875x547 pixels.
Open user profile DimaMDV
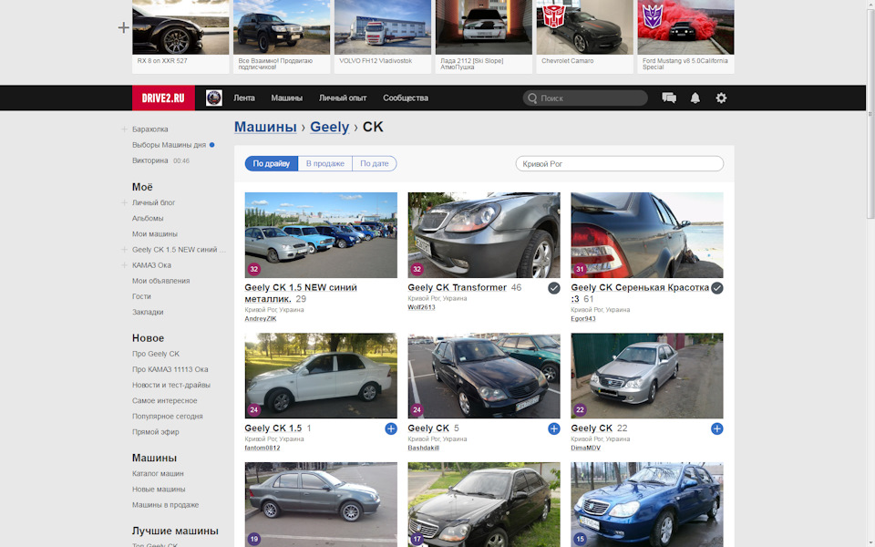tap(585, 448)
